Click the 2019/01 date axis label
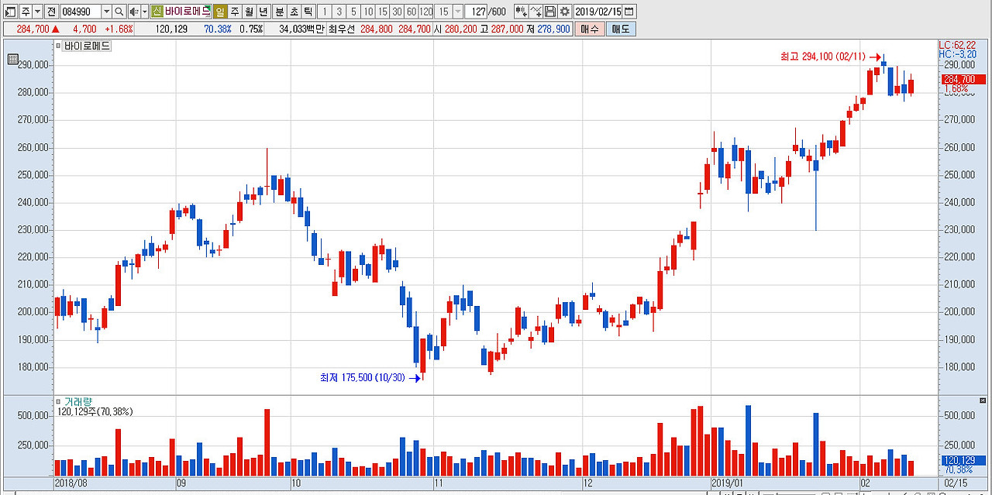Viewport: 992px width, 495px height. click(x=727, y=483)
